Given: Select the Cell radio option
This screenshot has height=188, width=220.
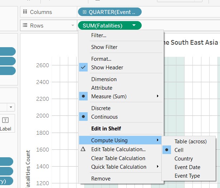Looking at the screenshot, I should coord(166,150).
